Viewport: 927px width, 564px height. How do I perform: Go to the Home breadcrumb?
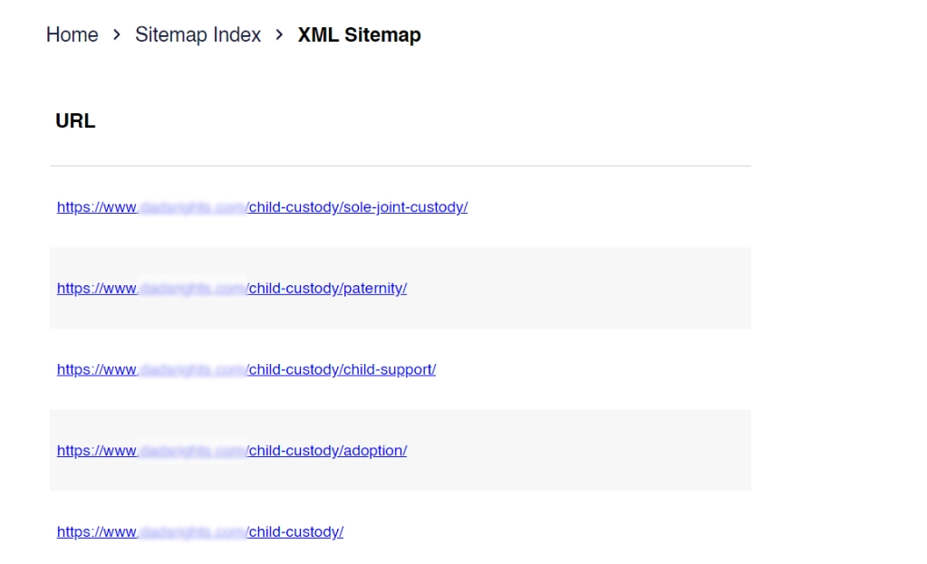click(x=72, y=35)
